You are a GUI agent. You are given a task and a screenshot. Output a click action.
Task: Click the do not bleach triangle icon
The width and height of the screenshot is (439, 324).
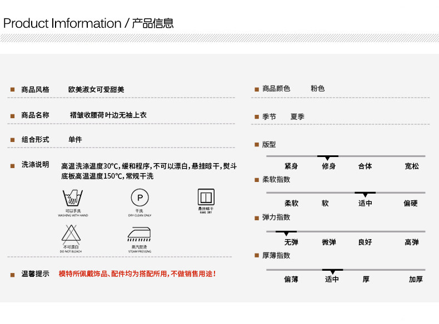click(71, 234)
